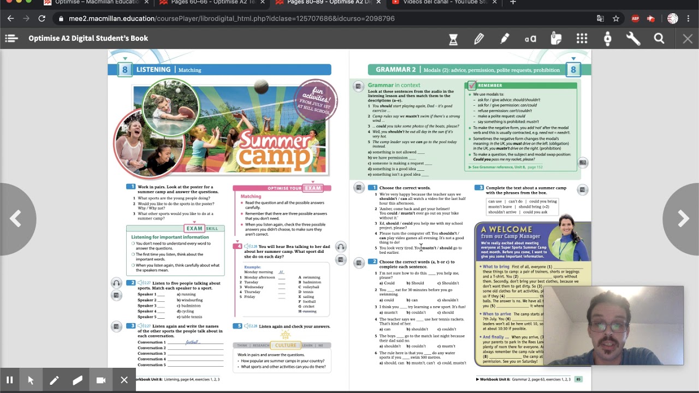This screenshot has height=393, width=699.
Task: Open the activity icon beside exercise 3 Complete the text
Action: pos(583,189)
